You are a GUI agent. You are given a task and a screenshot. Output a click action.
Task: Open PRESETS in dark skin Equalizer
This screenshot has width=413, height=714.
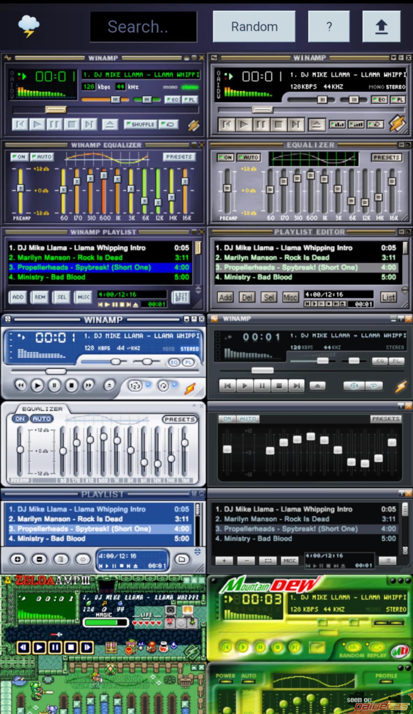coord(386,419)
